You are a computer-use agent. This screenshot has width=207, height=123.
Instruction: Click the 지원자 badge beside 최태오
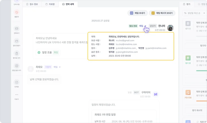pyautogui.click(x=48, y=67)
